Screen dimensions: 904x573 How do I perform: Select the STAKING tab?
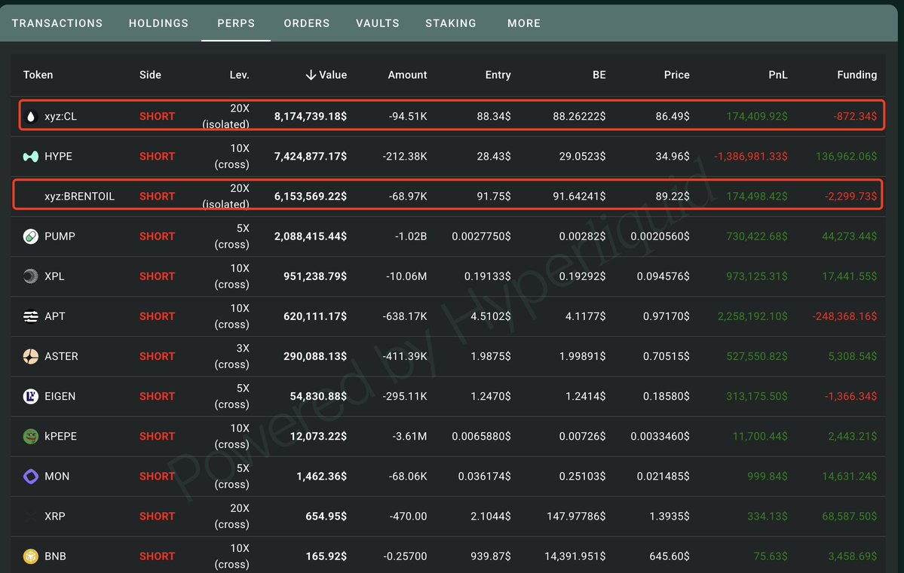pos(451,23)
